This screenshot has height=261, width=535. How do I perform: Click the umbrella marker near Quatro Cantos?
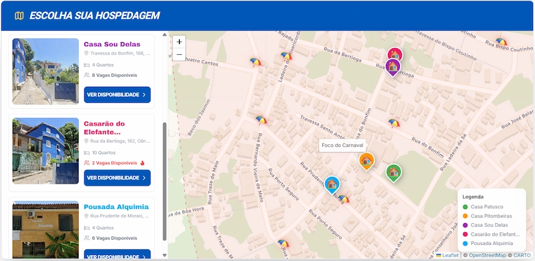[x=255, y=61]
